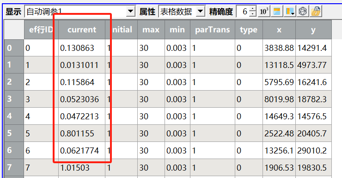Click x cell 8019.98
The image size is (342, 178).
pos(279,99)
